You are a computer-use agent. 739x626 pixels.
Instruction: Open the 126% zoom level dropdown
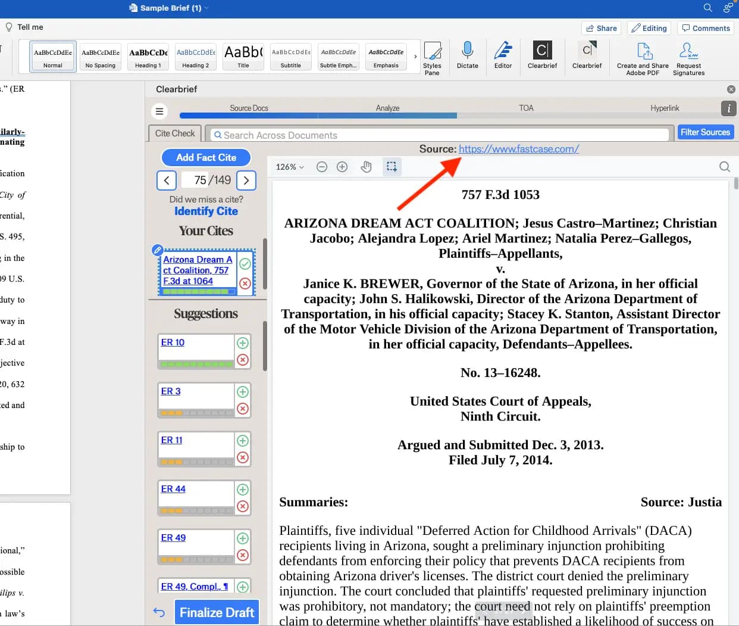point(289,167)
